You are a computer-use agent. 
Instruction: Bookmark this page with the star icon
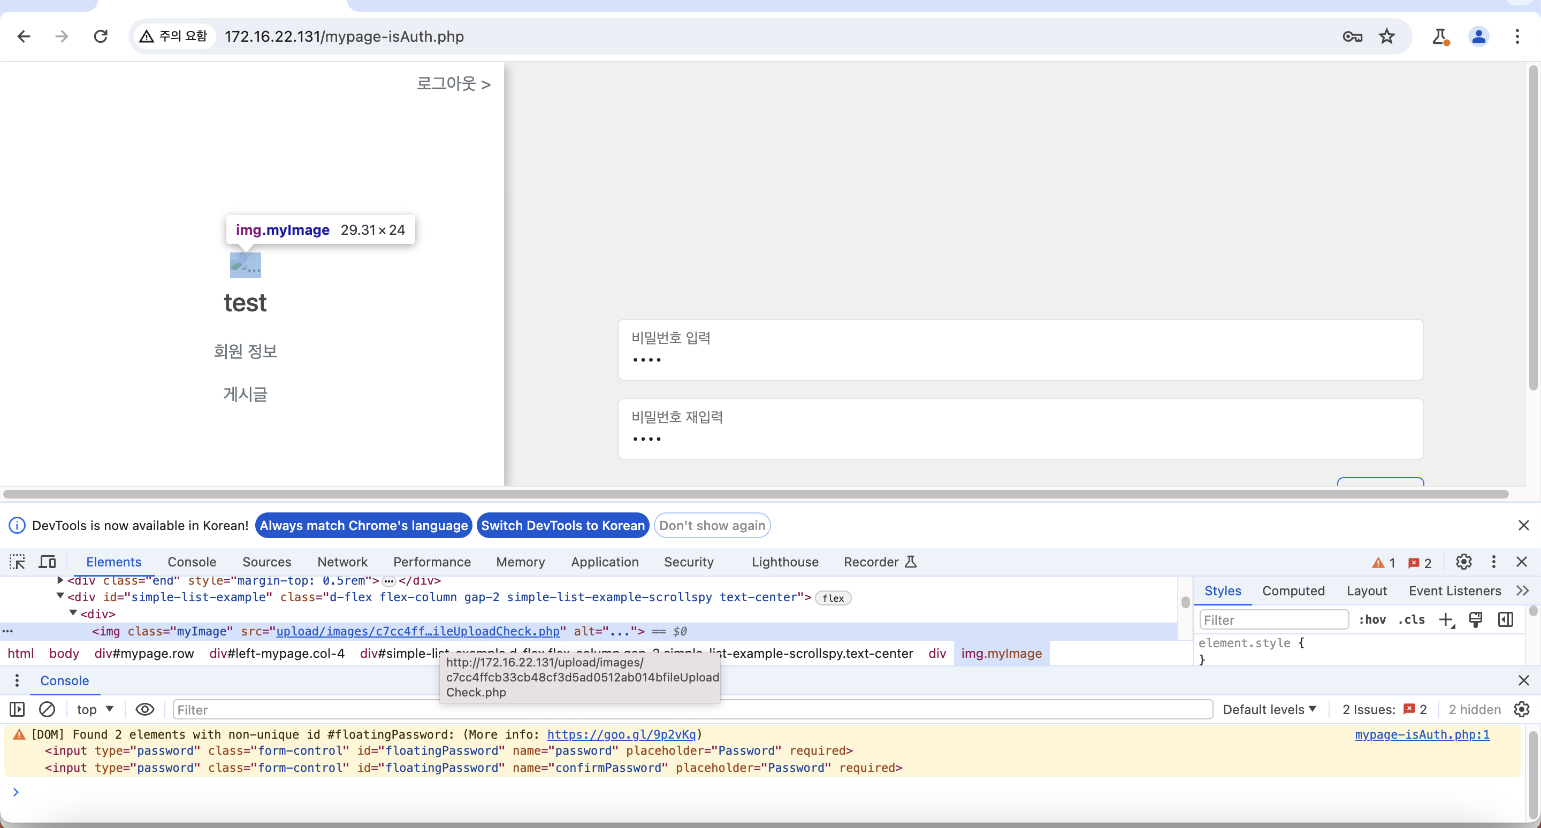1386,36
